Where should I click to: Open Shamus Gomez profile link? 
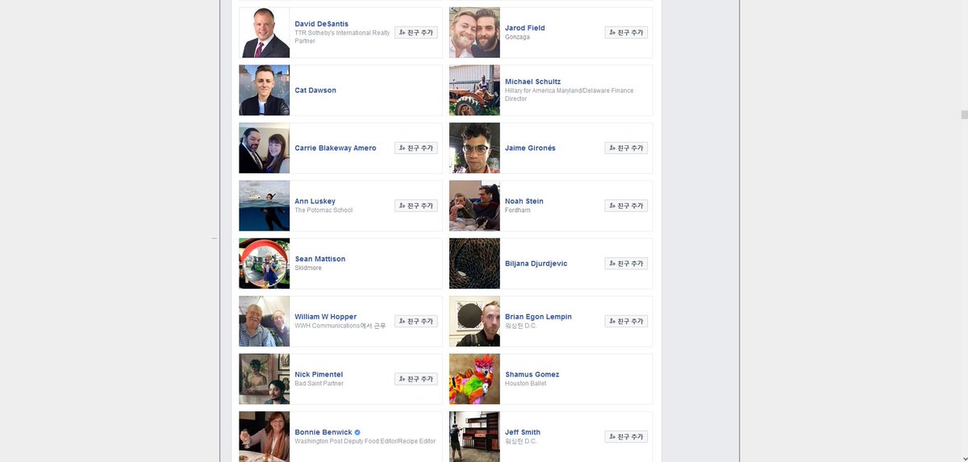pyautogui.click(x=532, y=374)
